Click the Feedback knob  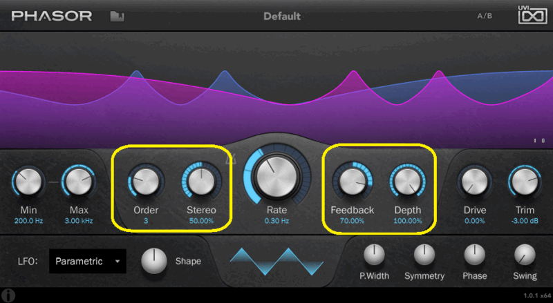[353, 181]
